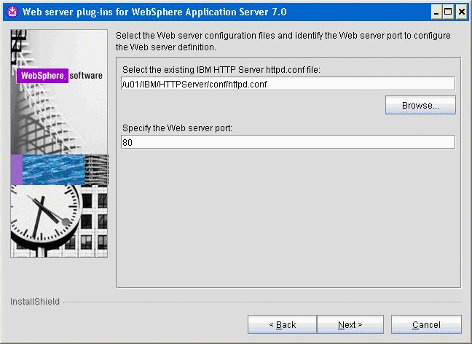This screenshot has width=472, height=344.
Task: Cancel the plug-ins installation
Action: (426, 324)
